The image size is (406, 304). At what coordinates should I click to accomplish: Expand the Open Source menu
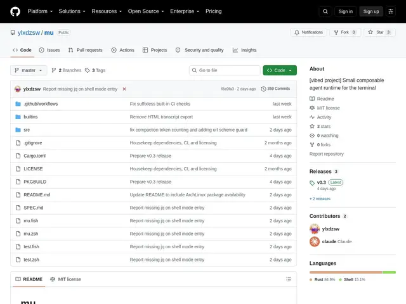coord(146,11)
